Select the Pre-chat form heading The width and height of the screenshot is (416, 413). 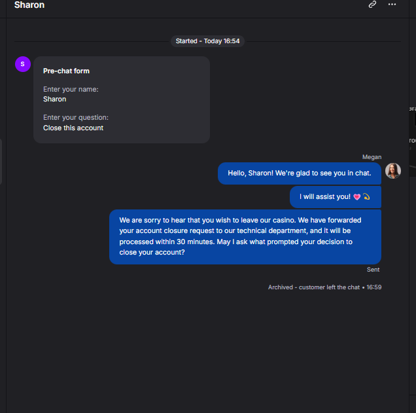[x=66, y=71]
